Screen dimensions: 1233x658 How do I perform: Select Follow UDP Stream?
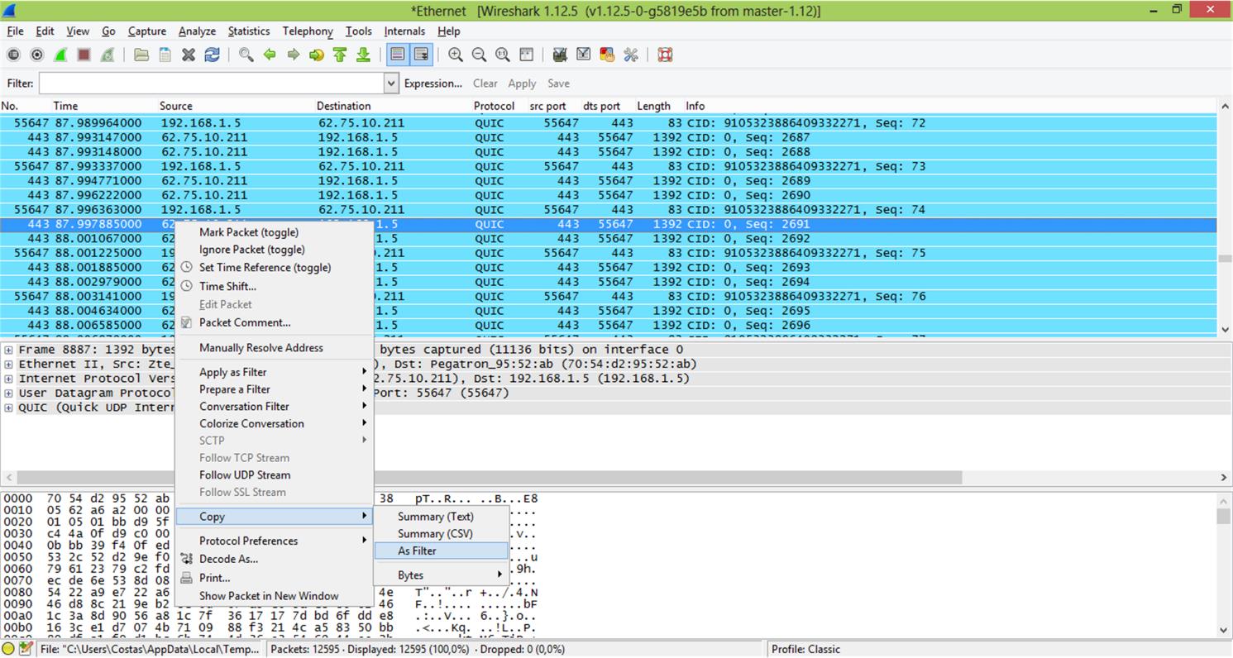point(275,474)
